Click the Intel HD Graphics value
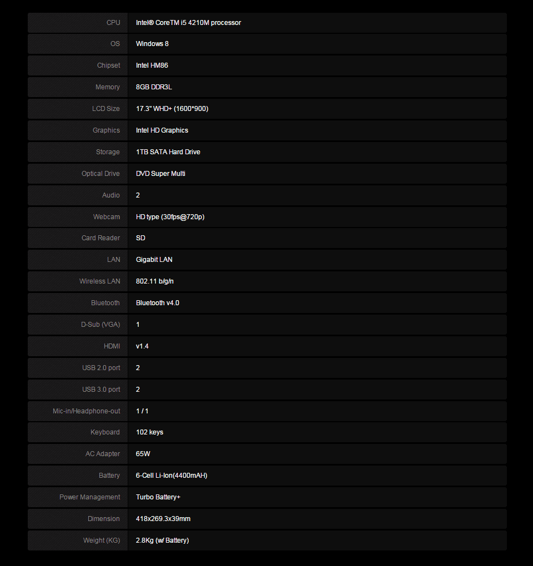The image size is (533, 566). [162, 130]
